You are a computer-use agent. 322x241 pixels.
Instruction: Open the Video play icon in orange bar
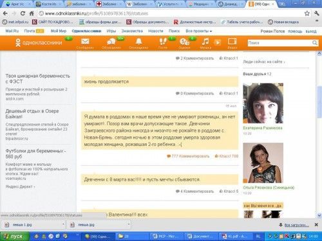coord(218,42)
